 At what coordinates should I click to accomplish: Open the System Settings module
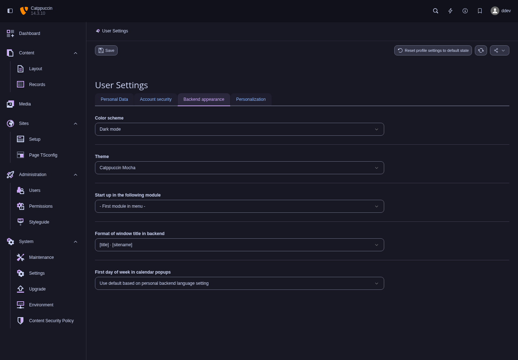(x=48, y=273)
